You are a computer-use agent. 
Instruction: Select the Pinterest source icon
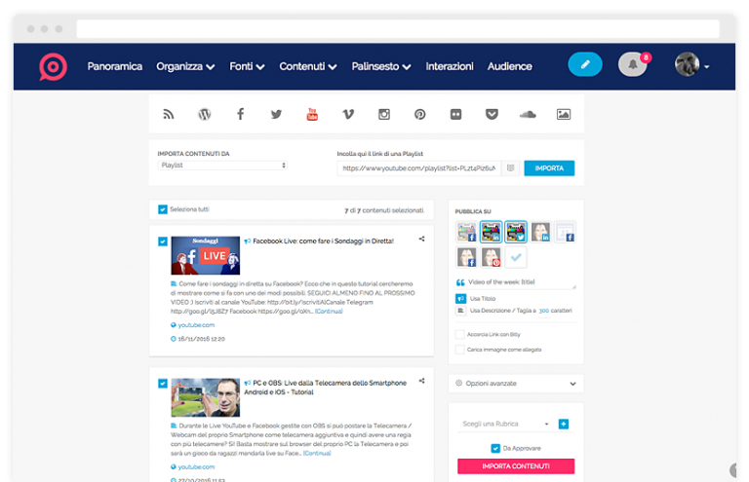[419, 114]
